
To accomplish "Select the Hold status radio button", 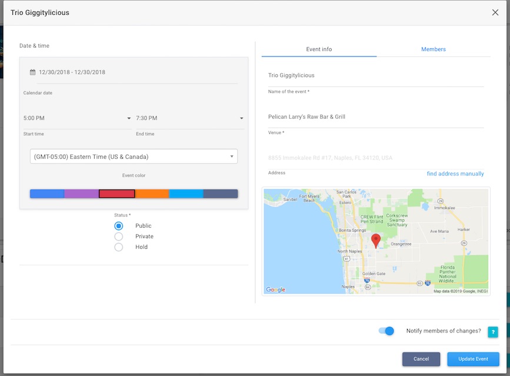I will (x=119, y=247).
